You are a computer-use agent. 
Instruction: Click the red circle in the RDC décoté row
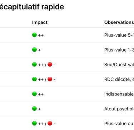coord(50,79)
